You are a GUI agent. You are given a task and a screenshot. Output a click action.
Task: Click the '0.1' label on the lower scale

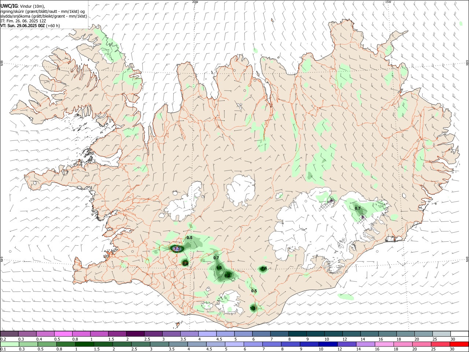[3, 349]
